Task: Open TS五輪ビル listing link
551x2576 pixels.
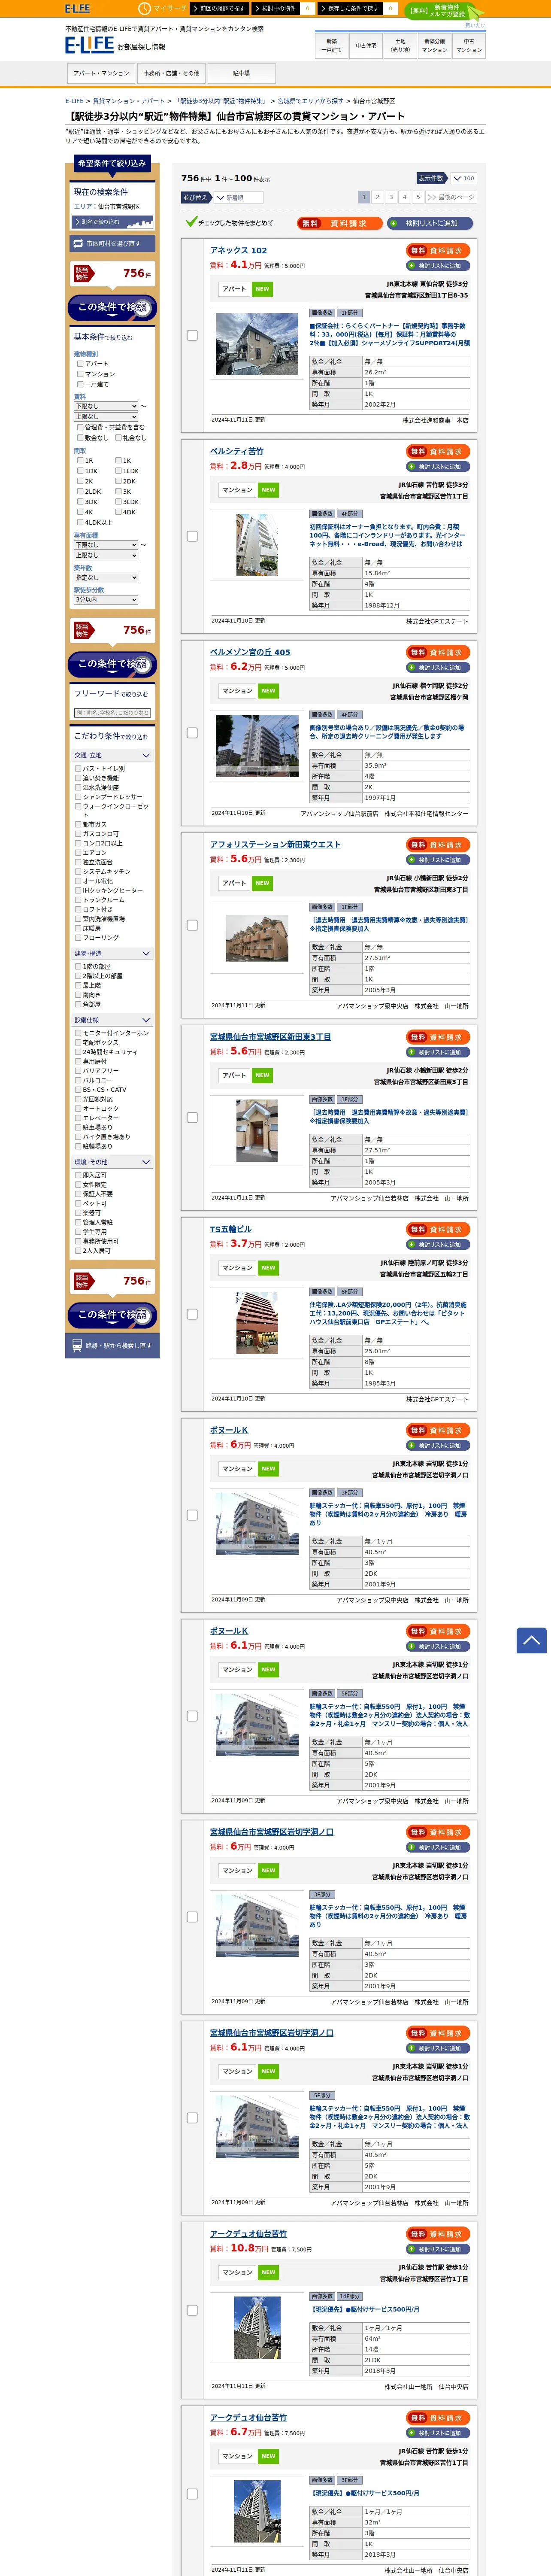Action: point(231,1230)
